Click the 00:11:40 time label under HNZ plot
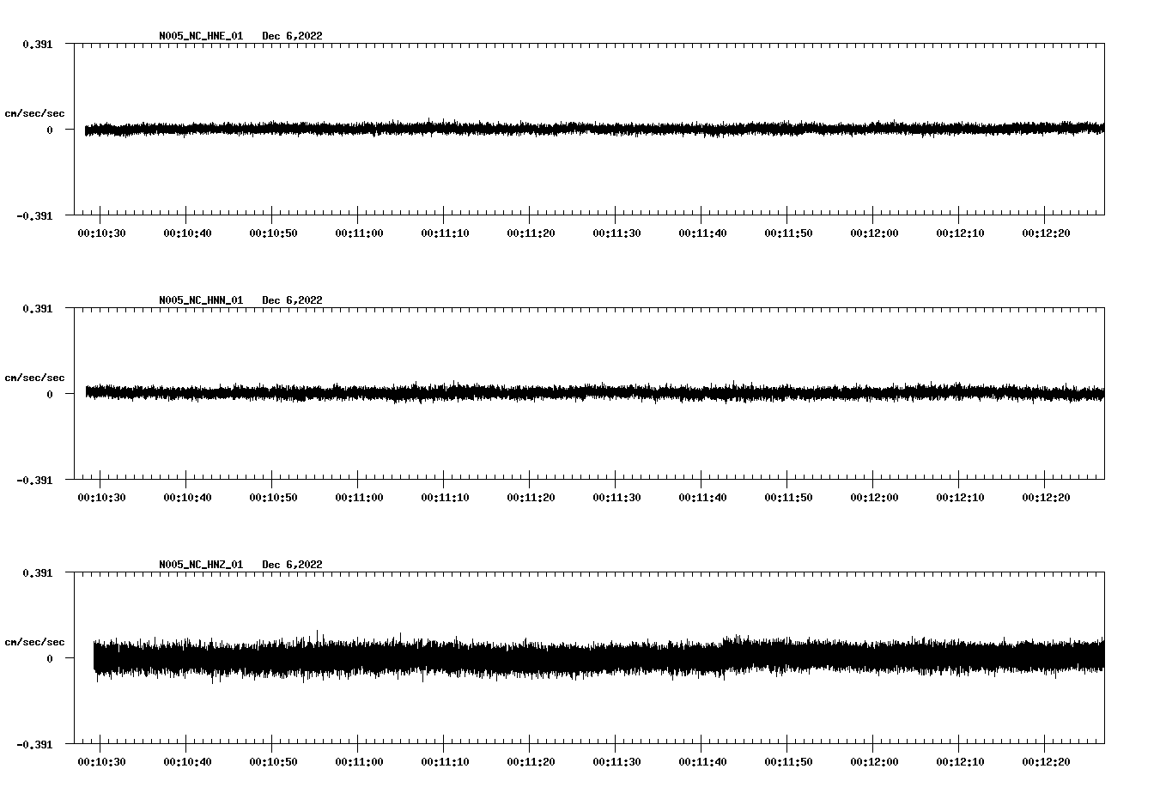This screenshot has width=1166, height=793. 702,762
